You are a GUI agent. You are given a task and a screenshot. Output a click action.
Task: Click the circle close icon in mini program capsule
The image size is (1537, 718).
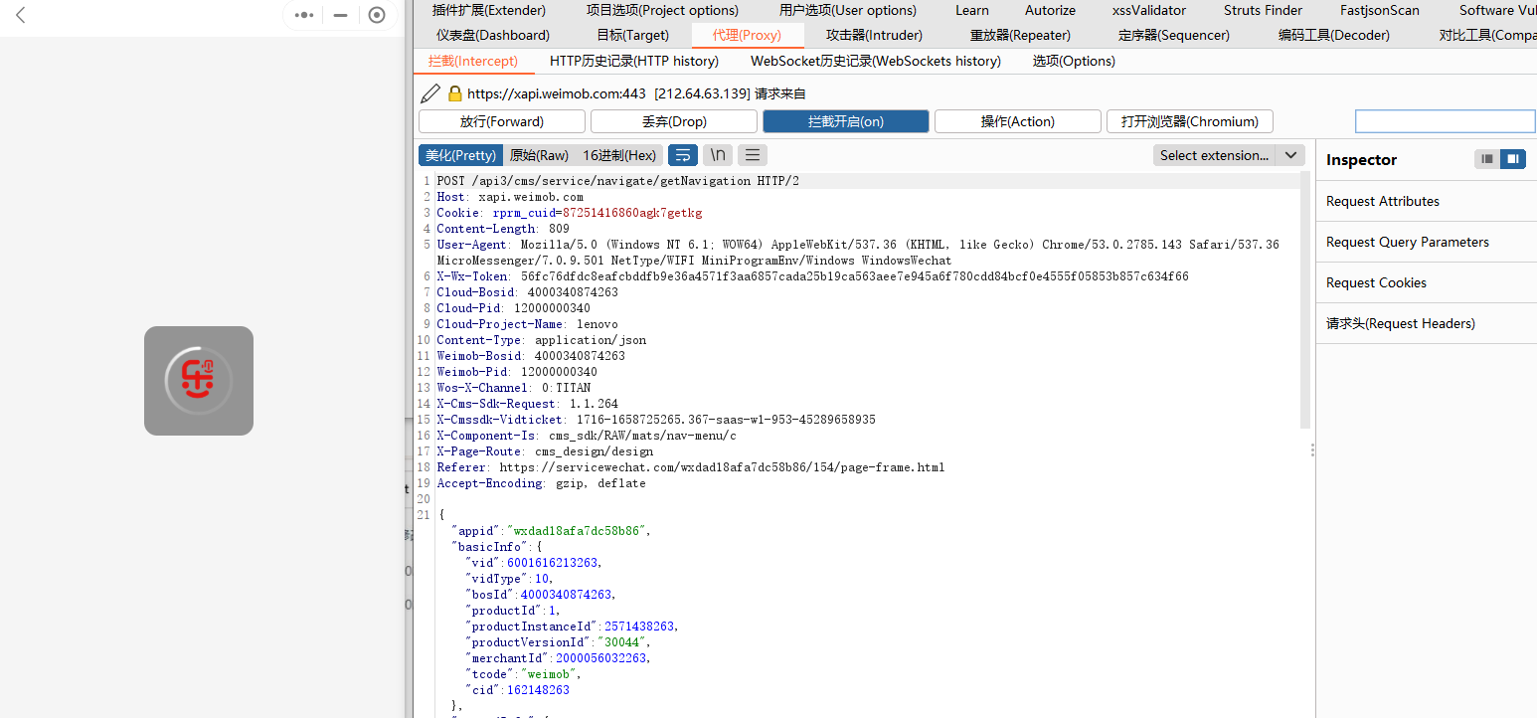click(377, 15)
